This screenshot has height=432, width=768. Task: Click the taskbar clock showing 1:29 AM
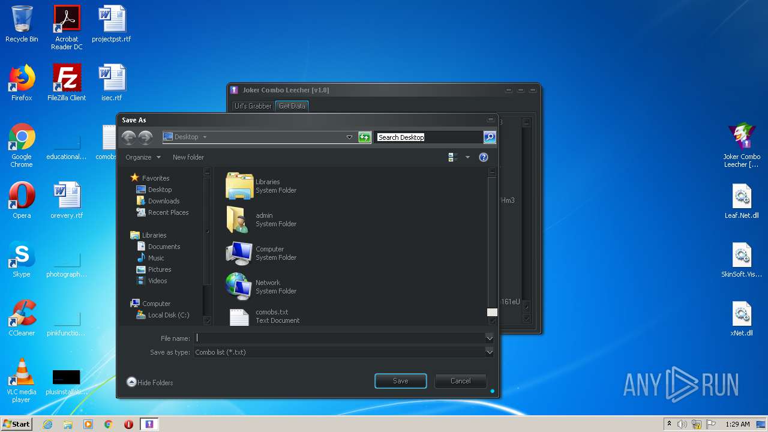(x=737, y=424)
